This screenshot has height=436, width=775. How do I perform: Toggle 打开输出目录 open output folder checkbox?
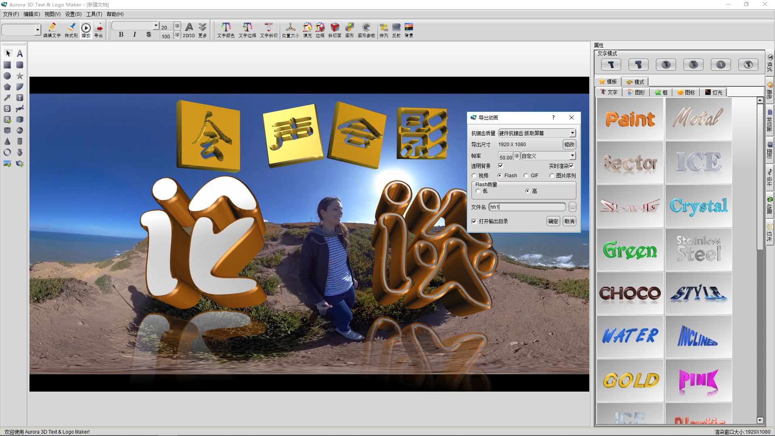coord(474,221)
